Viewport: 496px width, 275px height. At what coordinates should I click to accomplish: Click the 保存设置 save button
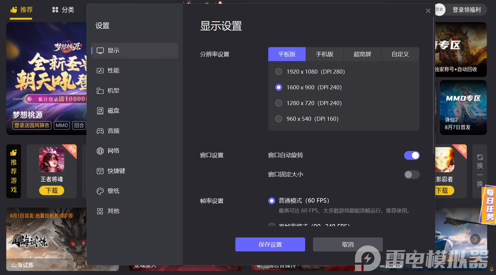pos(270,244)
